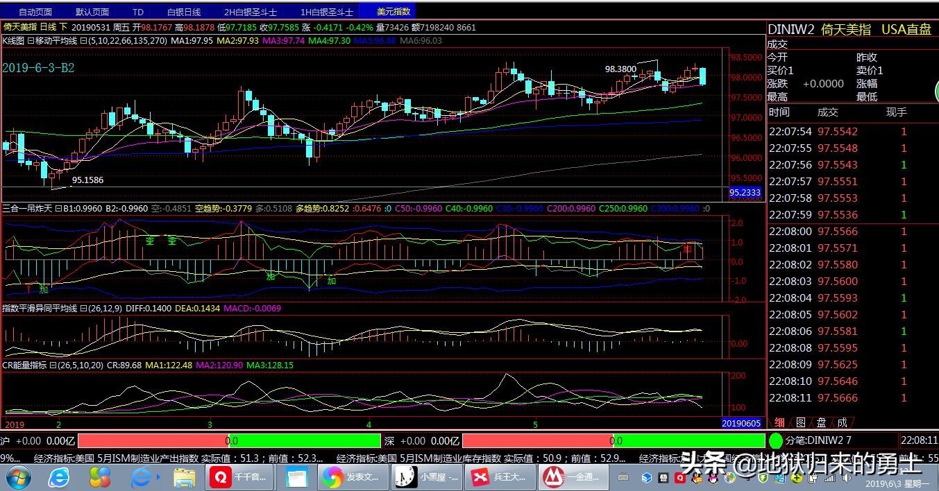Toggle the CR parameters (26,5,10,20) box
The height and width of the screenshot is (491, 939).
pyautogui.click(x=52, y=365)
